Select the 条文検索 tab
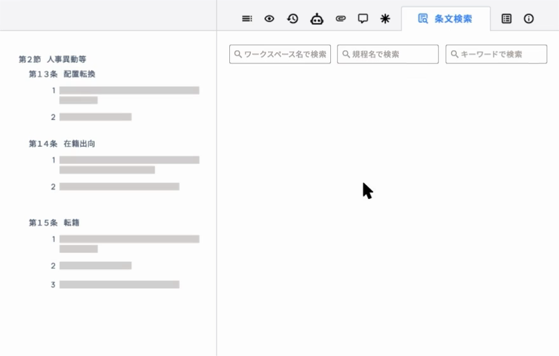The image size is (559, 356). 445,19
